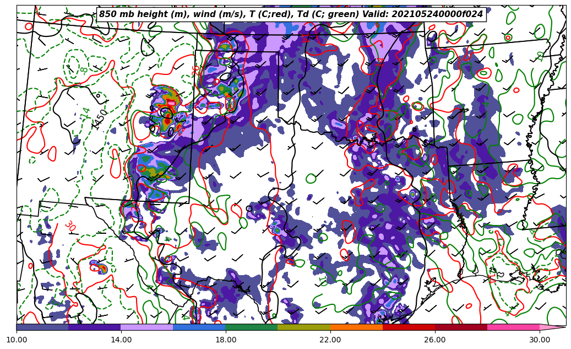This screenshot has width=571, height=349.
Task: Click the 10.00 colorbar tick label
Action: (17, 340)
